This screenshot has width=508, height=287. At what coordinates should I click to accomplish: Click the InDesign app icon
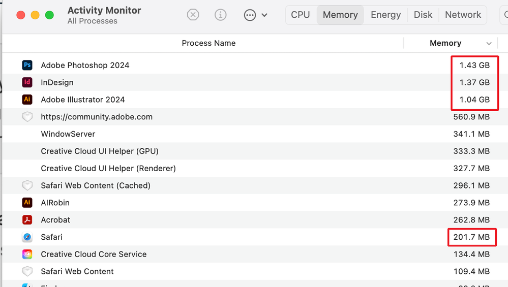(x=27, y=82)
